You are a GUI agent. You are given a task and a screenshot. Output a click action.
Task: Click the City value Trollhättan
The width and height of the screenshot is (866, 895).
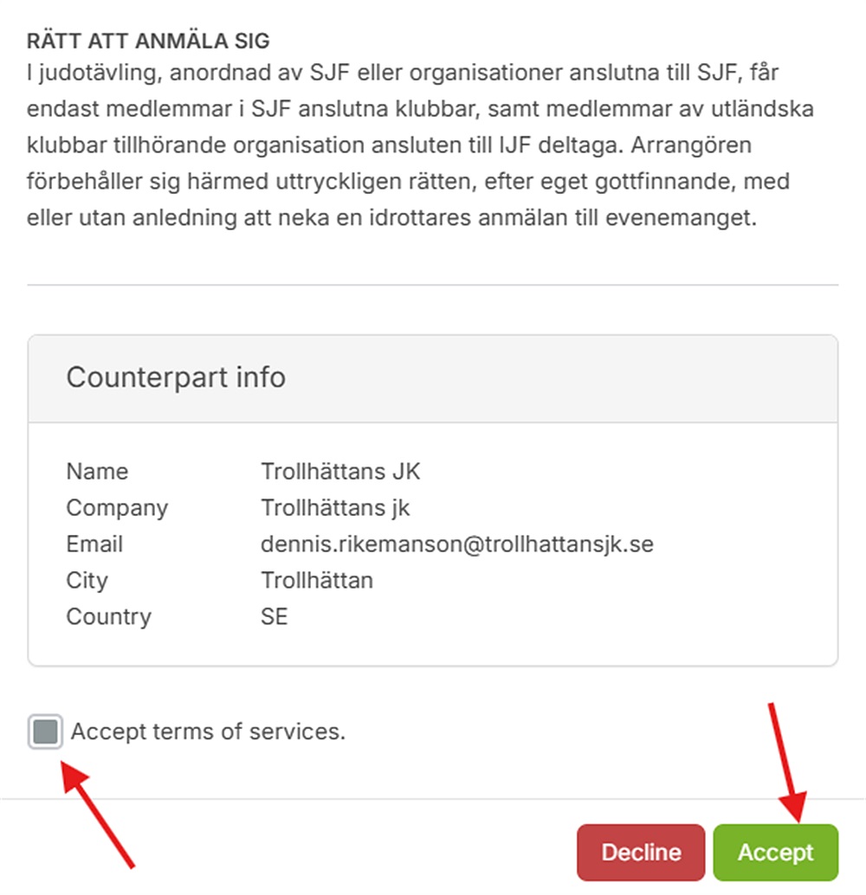(x=317, y=581)
